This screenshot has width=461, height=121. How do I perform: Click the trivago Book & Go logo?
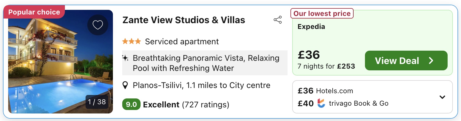point(321,103)
